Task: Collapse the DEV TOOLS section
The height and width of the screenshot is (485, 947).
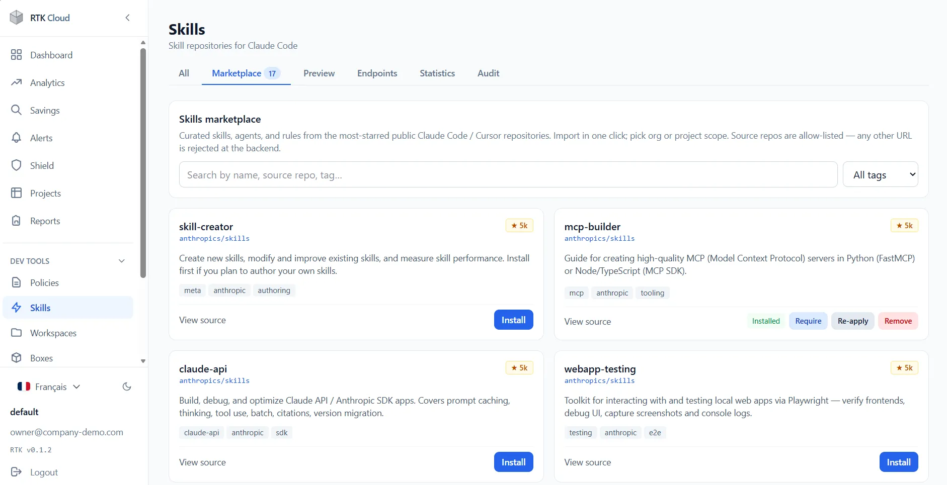Action: 122,261
